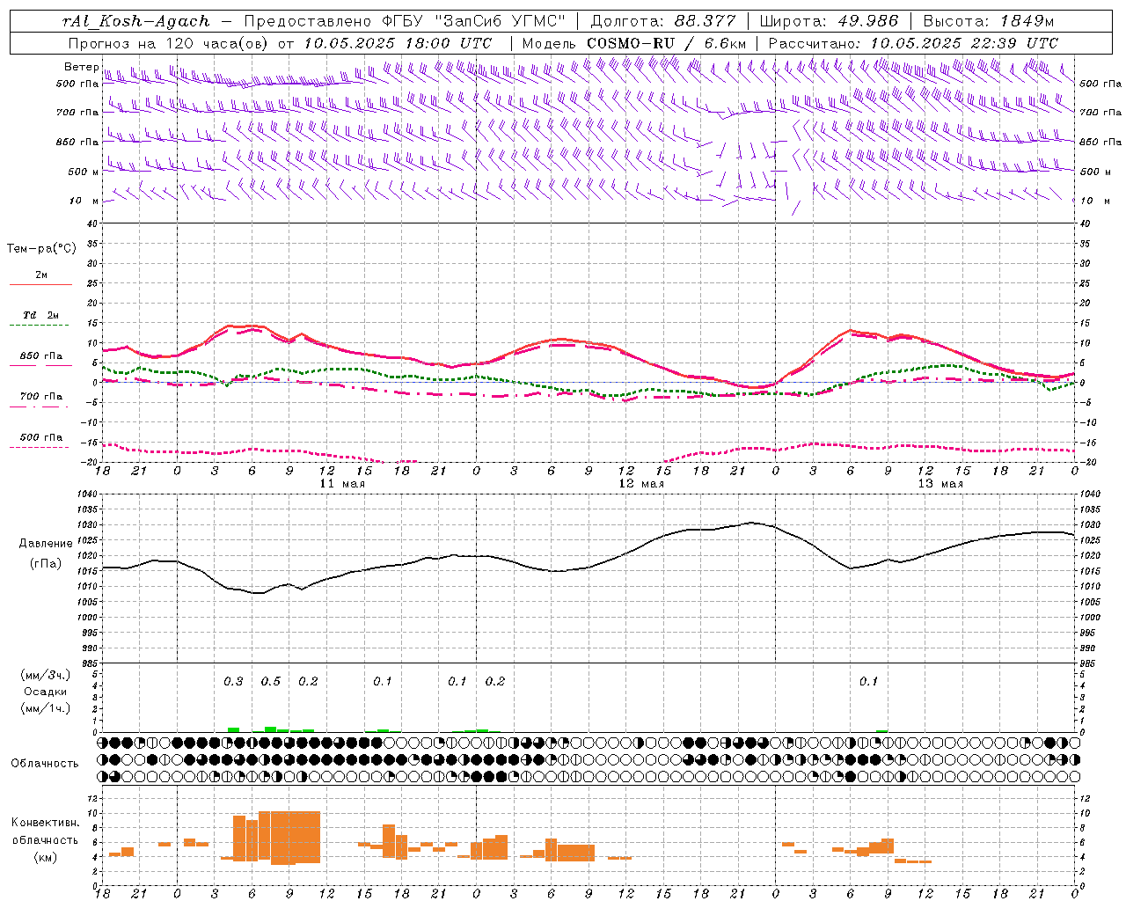Viewport: 1126px width, 901px height.
Task: Click the (мм/3ч.) precipitation unit label
Action: pyautogui.click(x=45, y=675)
